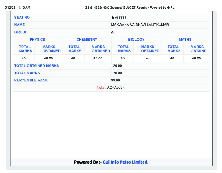The height and width of the screenshot is (173, 222).
Task: Click the Note AO=Absent text
Action: 111,88
